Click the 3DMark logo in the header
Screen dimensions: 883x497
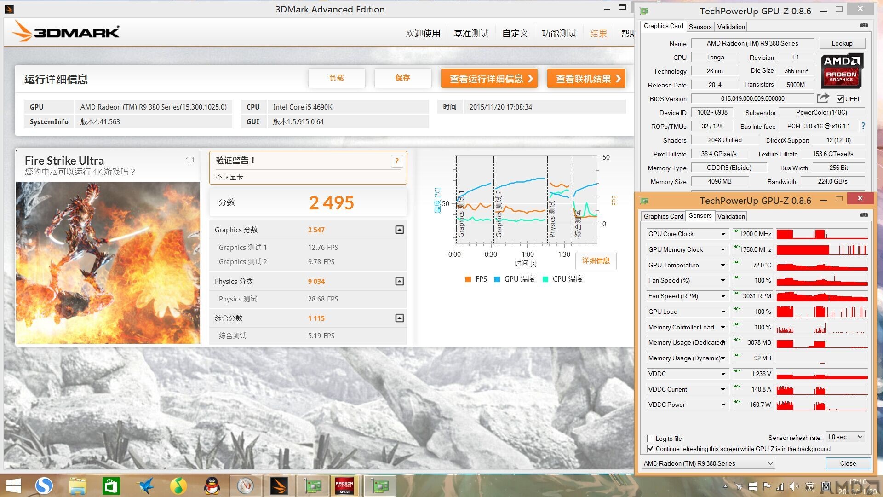pyautogui.click(x=65, y=31)
